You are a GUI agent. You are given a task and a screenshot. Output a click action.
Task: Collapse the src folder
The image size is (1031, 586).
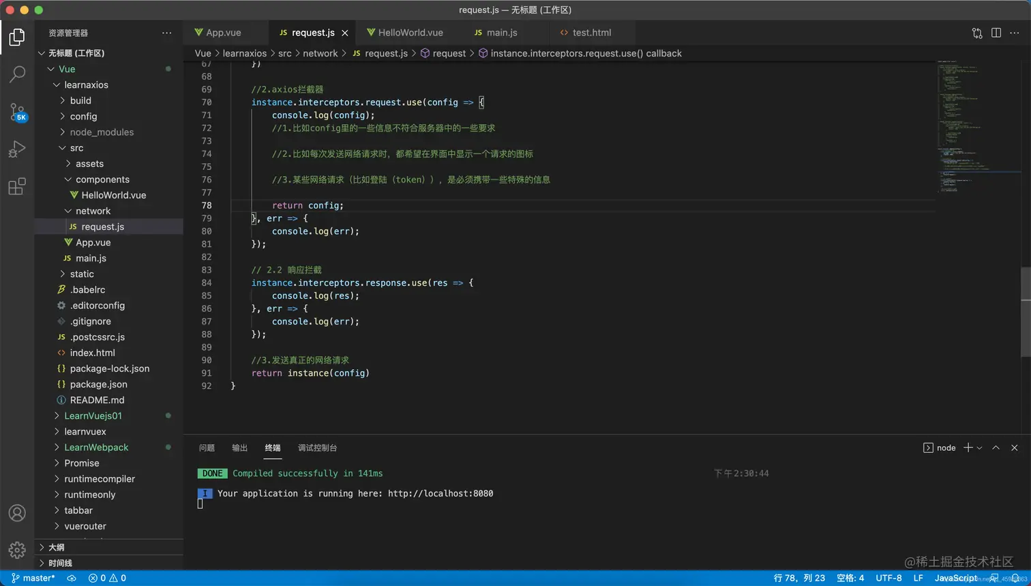click(x=109, y=147)
